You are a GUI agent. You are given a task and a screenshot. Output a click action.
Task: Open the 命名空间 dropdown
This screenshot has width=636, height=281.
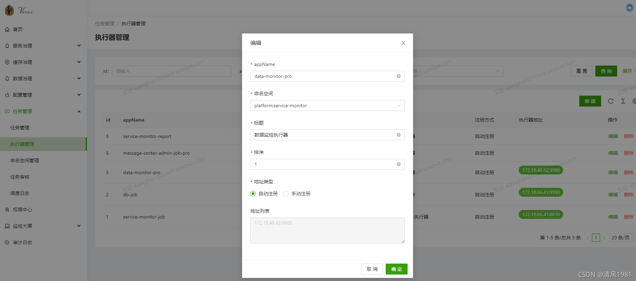pyautogui.click(x=328, y=106)
